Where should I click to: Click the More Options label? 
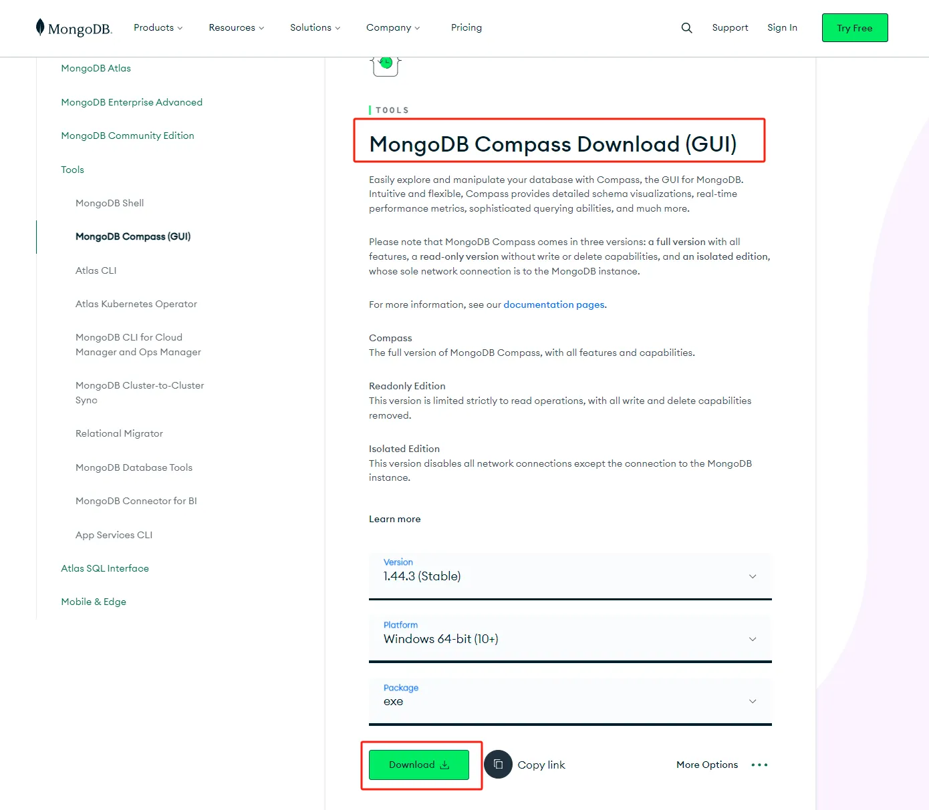pyautogui.click(x=707, y=765)
